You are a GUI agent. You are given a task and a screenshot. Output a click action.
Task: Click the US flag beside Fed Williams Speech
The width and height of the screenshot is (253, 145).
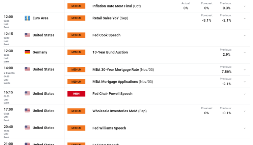pos(27,128)
